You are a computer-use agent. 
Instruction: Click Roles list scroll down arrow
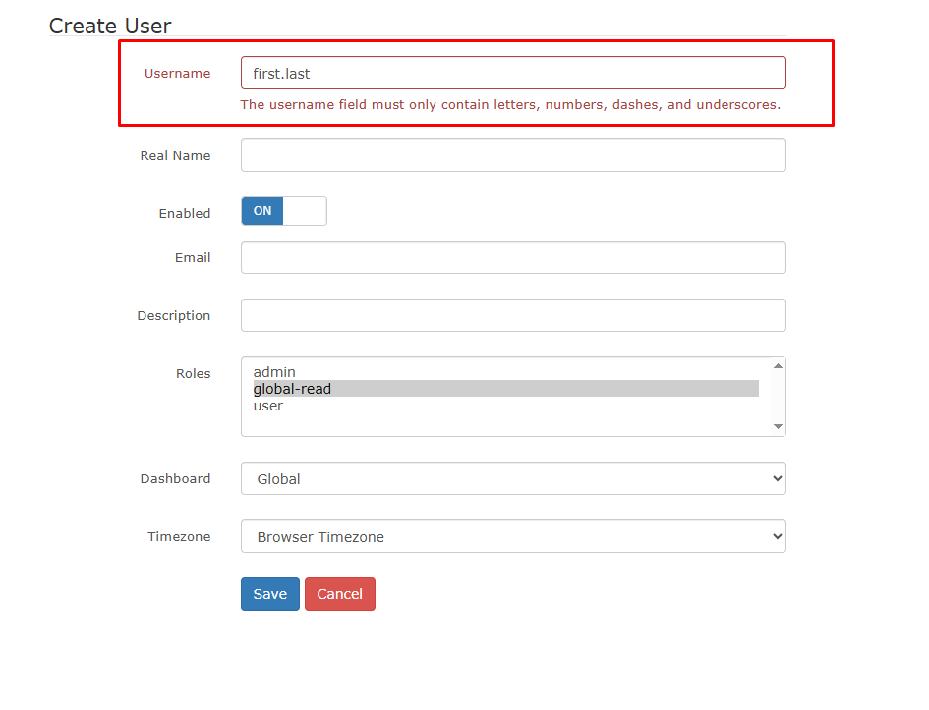point(778,426)
